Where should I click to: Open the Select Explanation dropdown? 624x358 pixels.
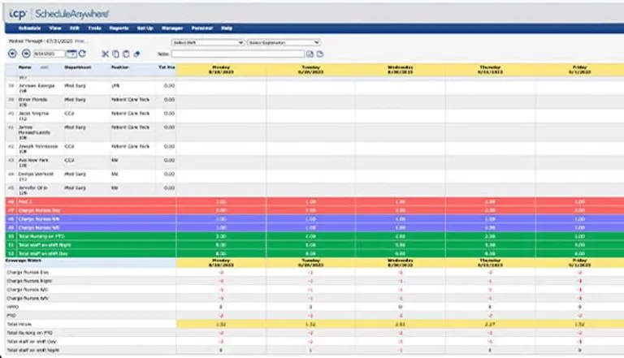coord(284,42)
